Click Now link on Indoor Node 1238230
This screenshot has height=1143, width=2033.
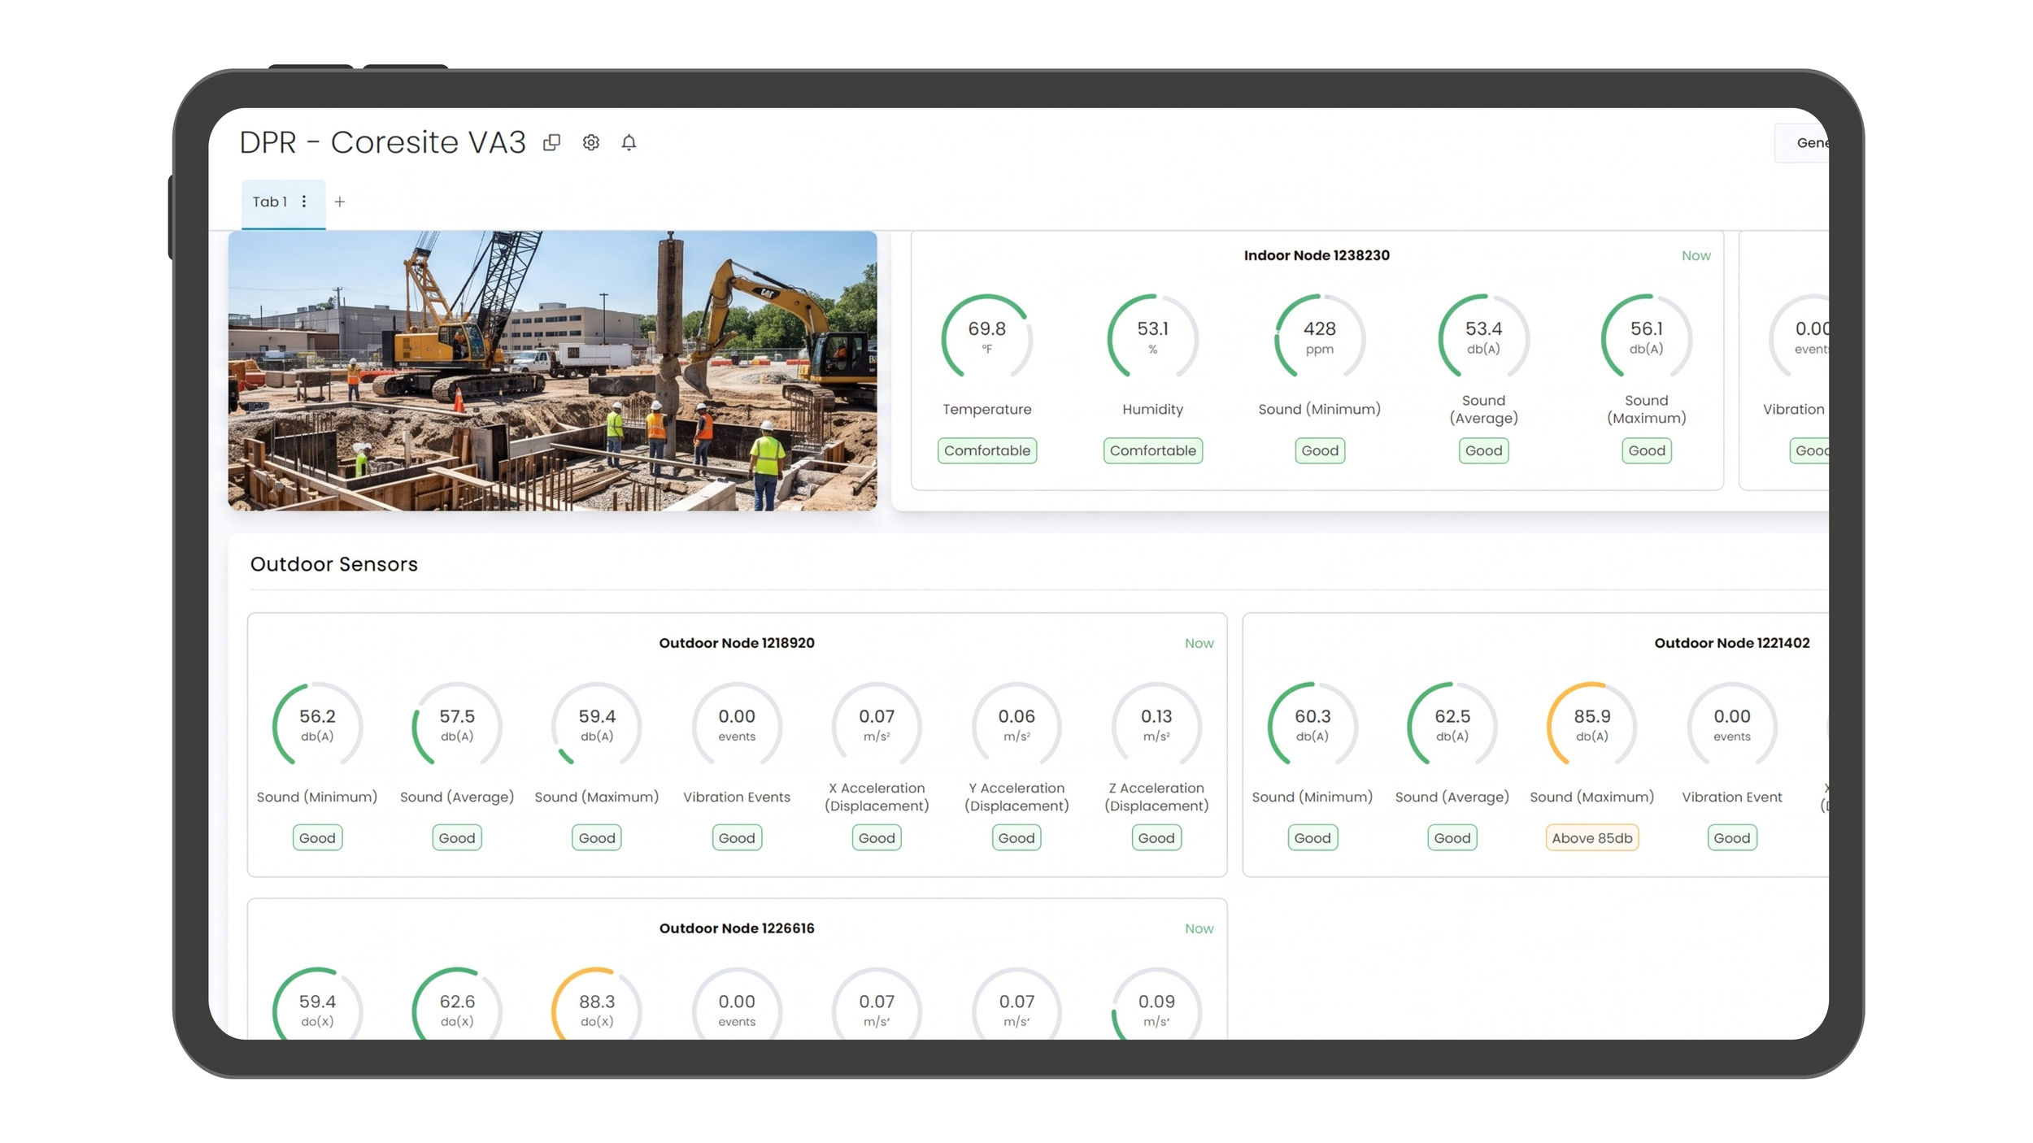coord(1696,255)
